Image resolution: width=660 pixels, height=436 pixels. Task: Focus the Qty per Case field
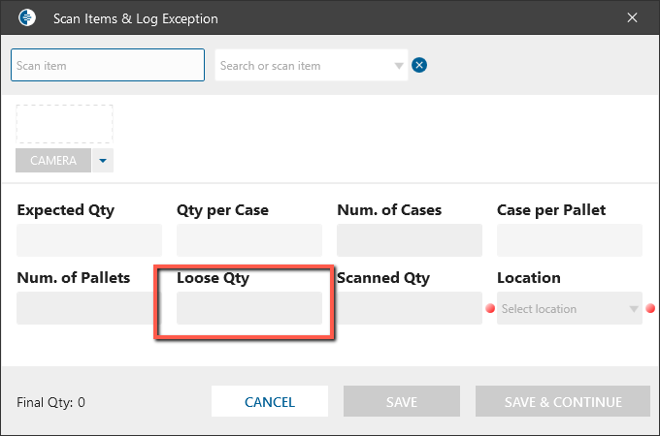coord(249,240)
